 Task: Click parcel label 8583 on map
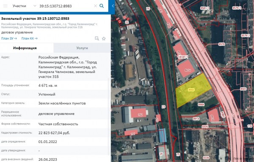coord(243,89)
